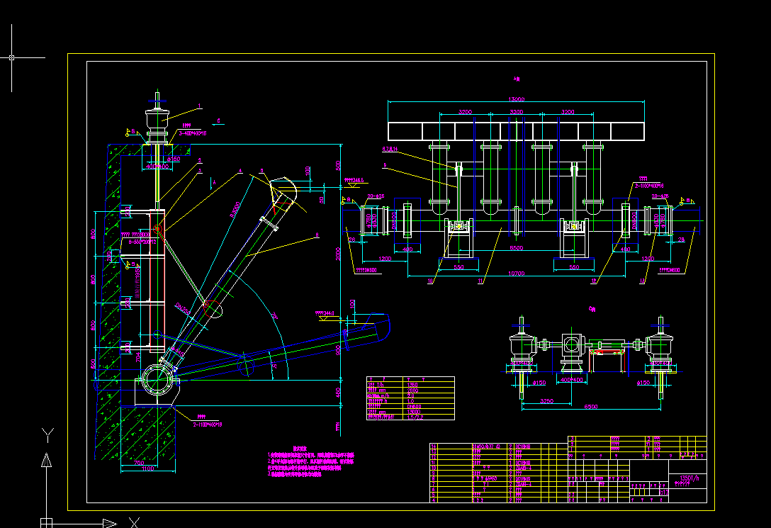Click balloon number 6 leader label
771x528 pixels.
[x=317, y=235]
